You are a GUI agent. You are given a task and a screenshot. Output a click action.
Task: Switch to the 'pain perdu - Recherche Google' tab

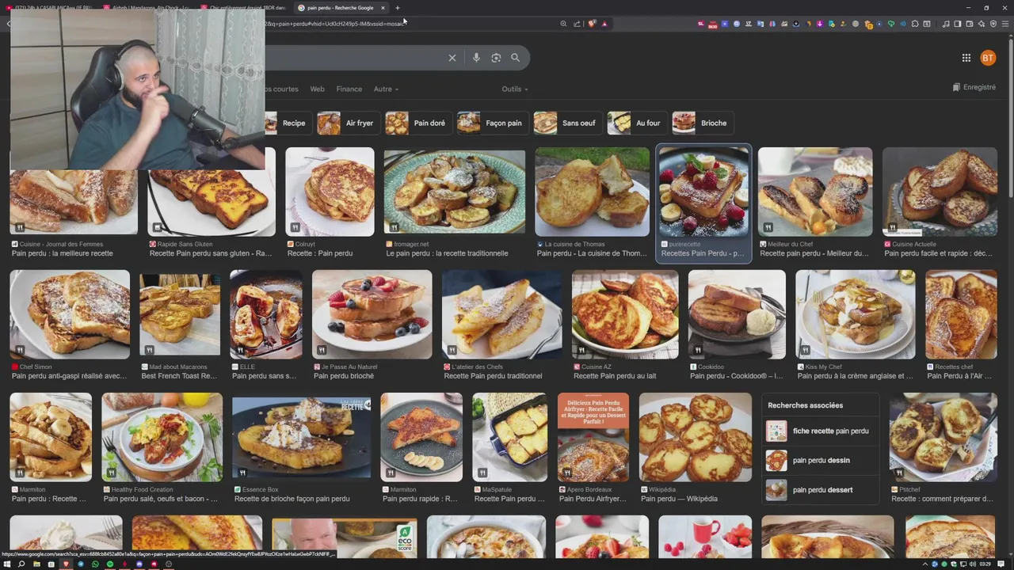coord(339,8)
